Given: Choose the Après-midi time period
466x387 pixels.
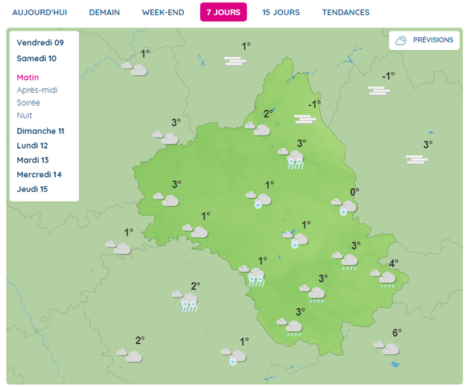Looking at the screenshot, I should pyautogui.click(x=37, y=90).
